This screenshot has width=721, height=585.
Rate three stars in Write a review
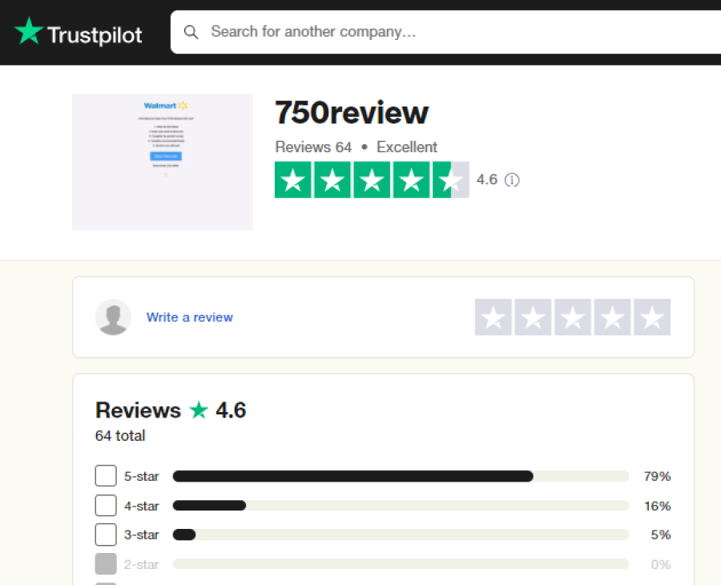point(573,317)
